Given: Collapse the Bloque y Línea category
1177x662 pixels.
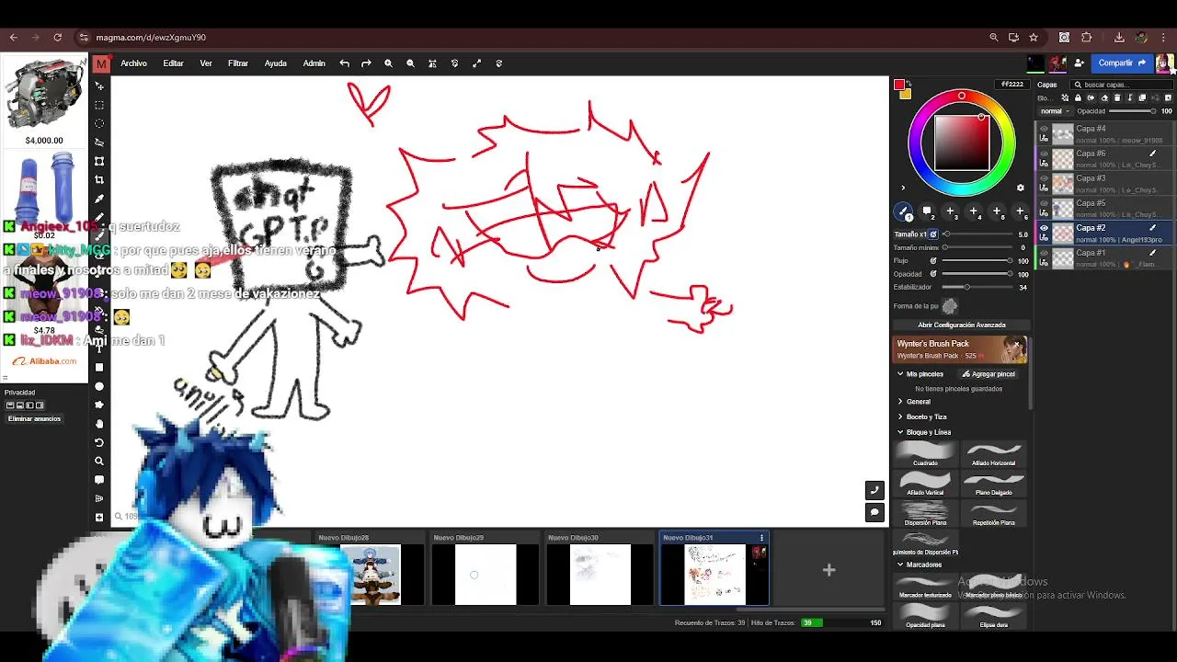Looking at the screenshot, I should click(900, 432).
